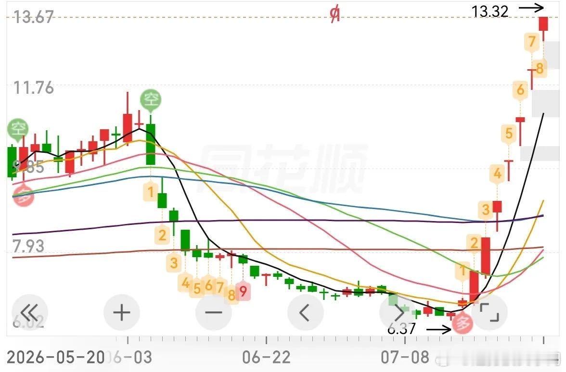Tap the 2026-05-20 date label
Image resolution: width=566 pixels, height=372 pixels.
(x=56, y=358)
